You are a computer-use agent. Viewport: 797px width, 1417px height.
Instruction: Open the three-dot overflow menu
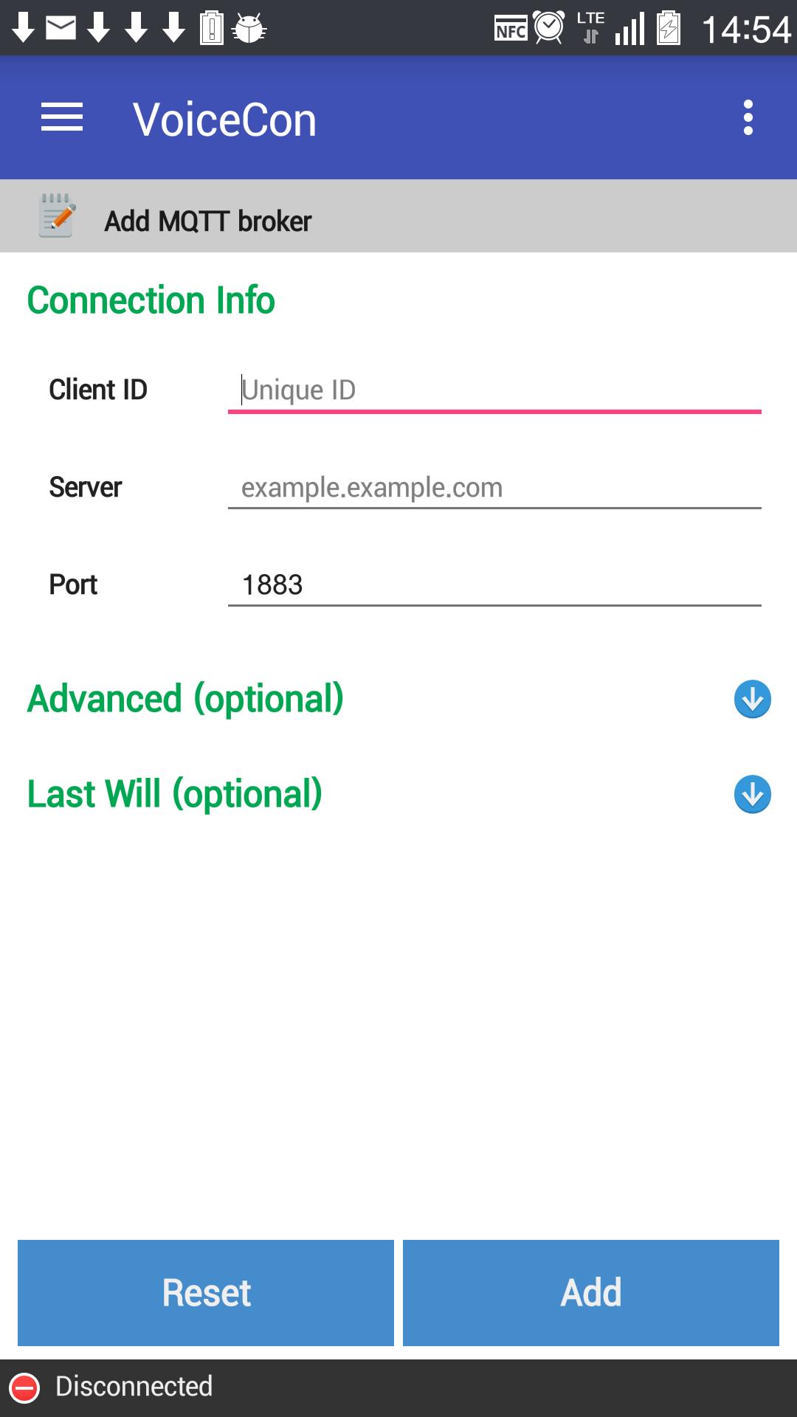click(x=748, y=118)
